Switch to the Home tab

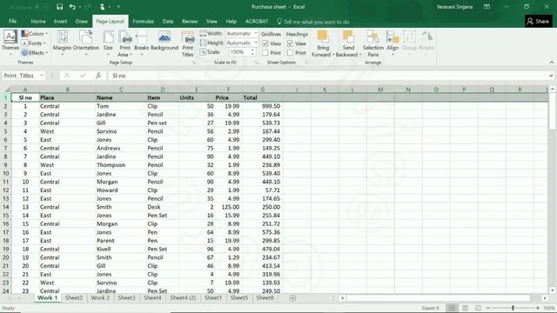(x=38, y=21)
